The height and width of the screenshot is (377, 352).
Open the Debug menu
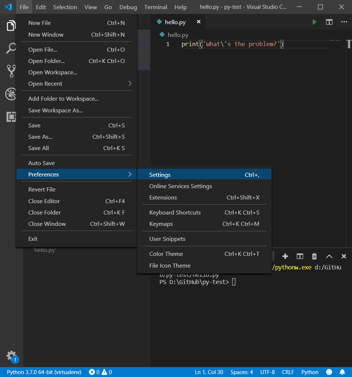(128, 7)
